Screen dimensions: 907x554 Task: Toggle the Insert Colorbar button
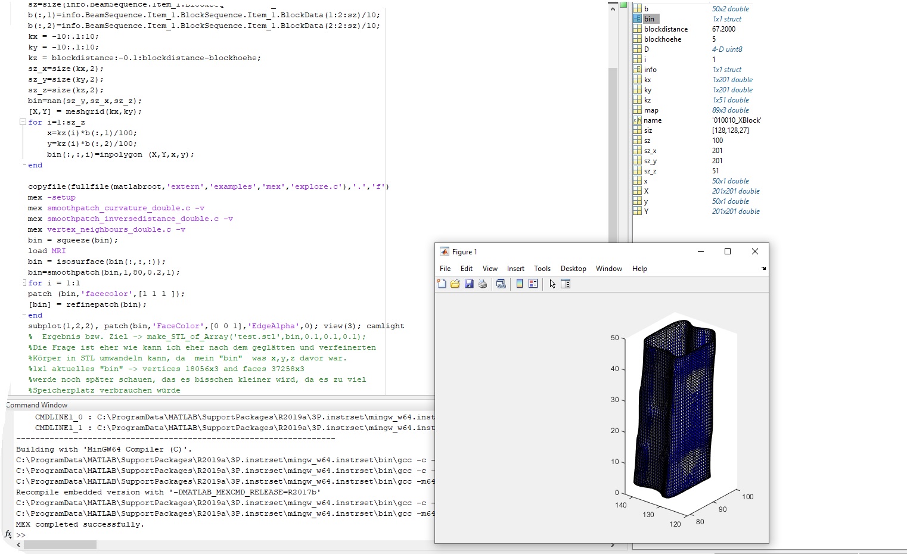520,284
